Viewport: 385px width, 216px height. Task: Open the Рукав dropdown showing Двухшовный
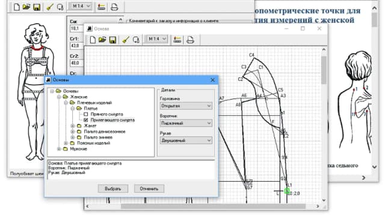point(186,140)
